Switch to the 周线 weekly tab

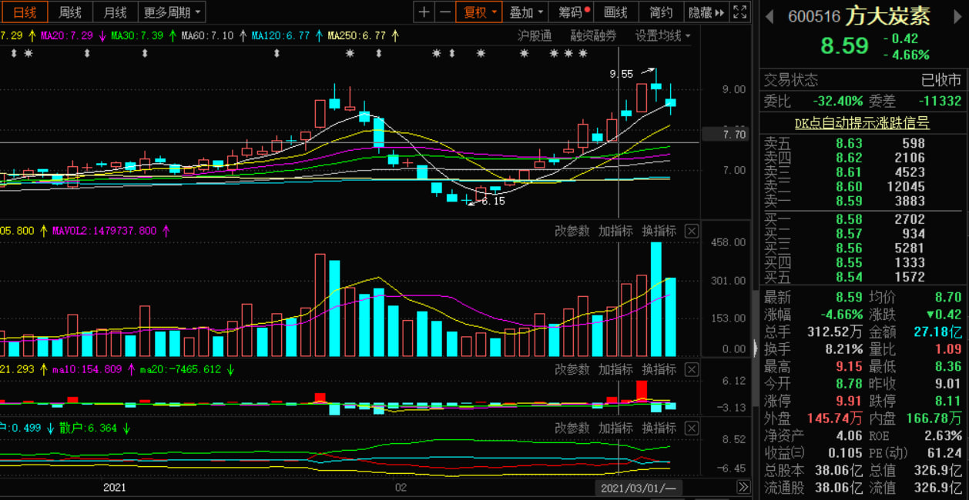point(70,12)
